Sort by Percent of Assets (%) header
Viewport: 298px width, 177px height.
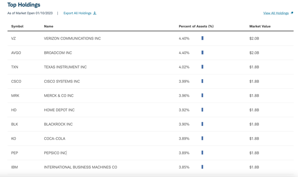(x=196, y=26)
